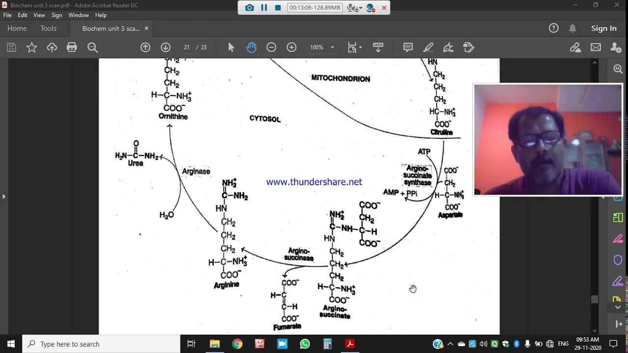Open File Explorer from taskbar
This screenshot has width=628, height=353.
tap(214, 344)
